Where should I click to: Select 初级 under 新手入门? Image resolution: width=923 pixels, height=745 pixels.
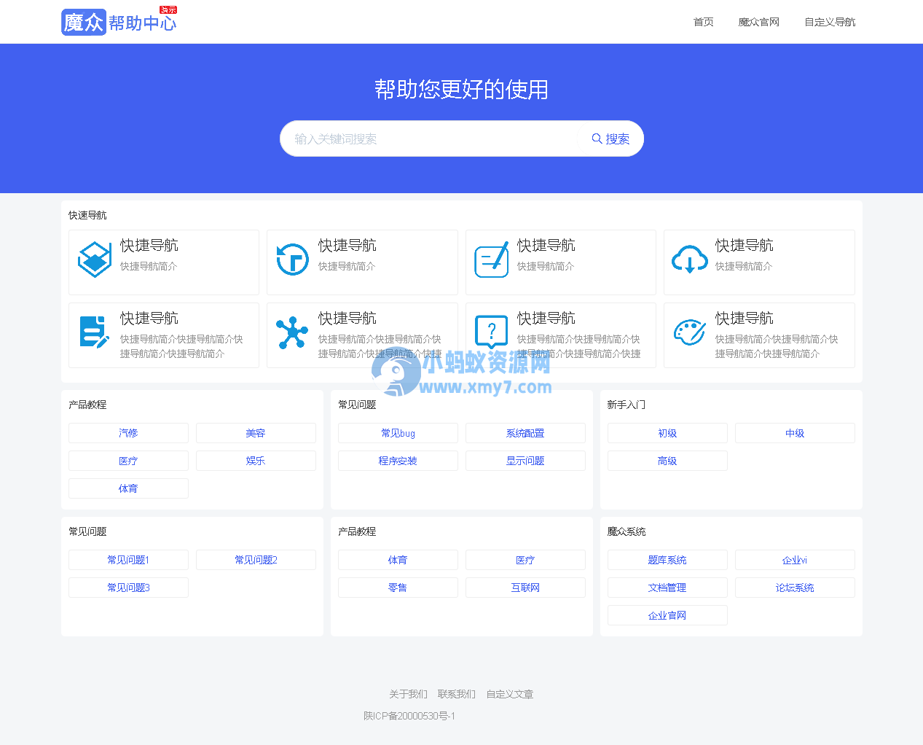click(667, 432)
